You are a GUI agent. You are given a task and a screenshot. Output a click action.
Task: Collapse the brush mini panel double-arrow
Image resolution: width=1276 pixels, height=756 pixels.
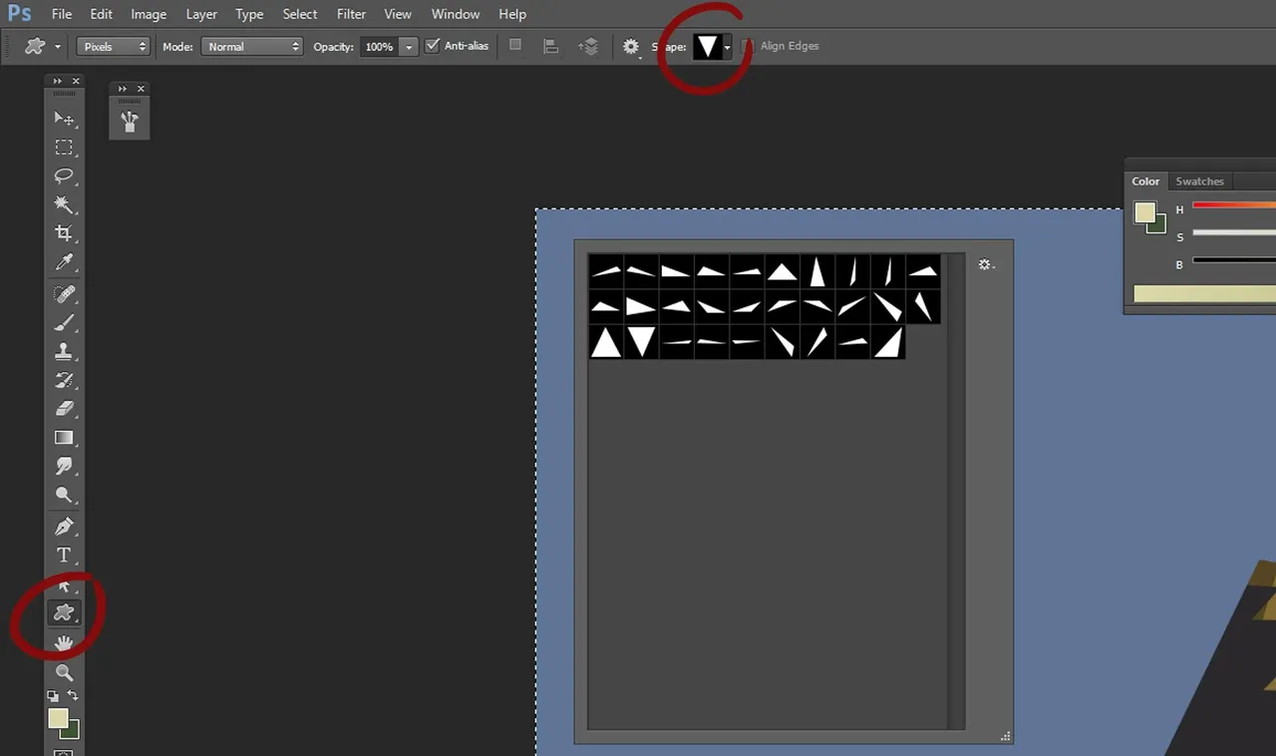click(123, 89)
